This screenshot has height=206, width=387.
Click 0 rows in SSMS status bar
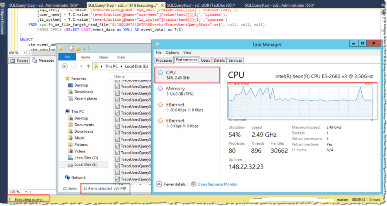click(375, 200)
